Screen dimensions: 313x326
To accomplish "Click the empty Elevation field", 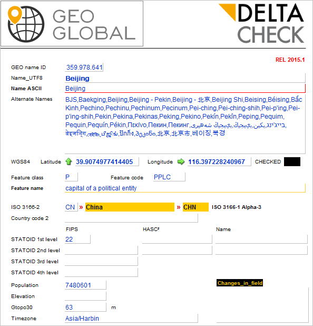I will [x=85, y=296].
